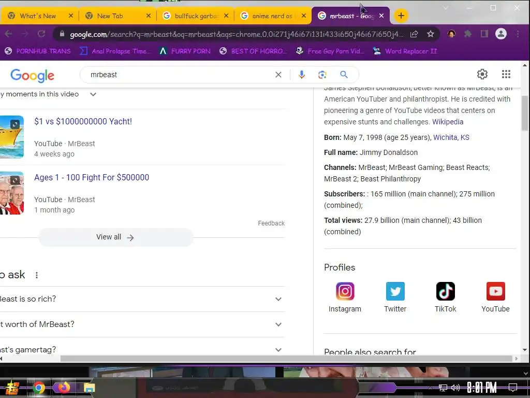Image resolution: width=530 pixels, height=398 pixels.
Task: Clear the search box with the X
Action: pos(278,75)
